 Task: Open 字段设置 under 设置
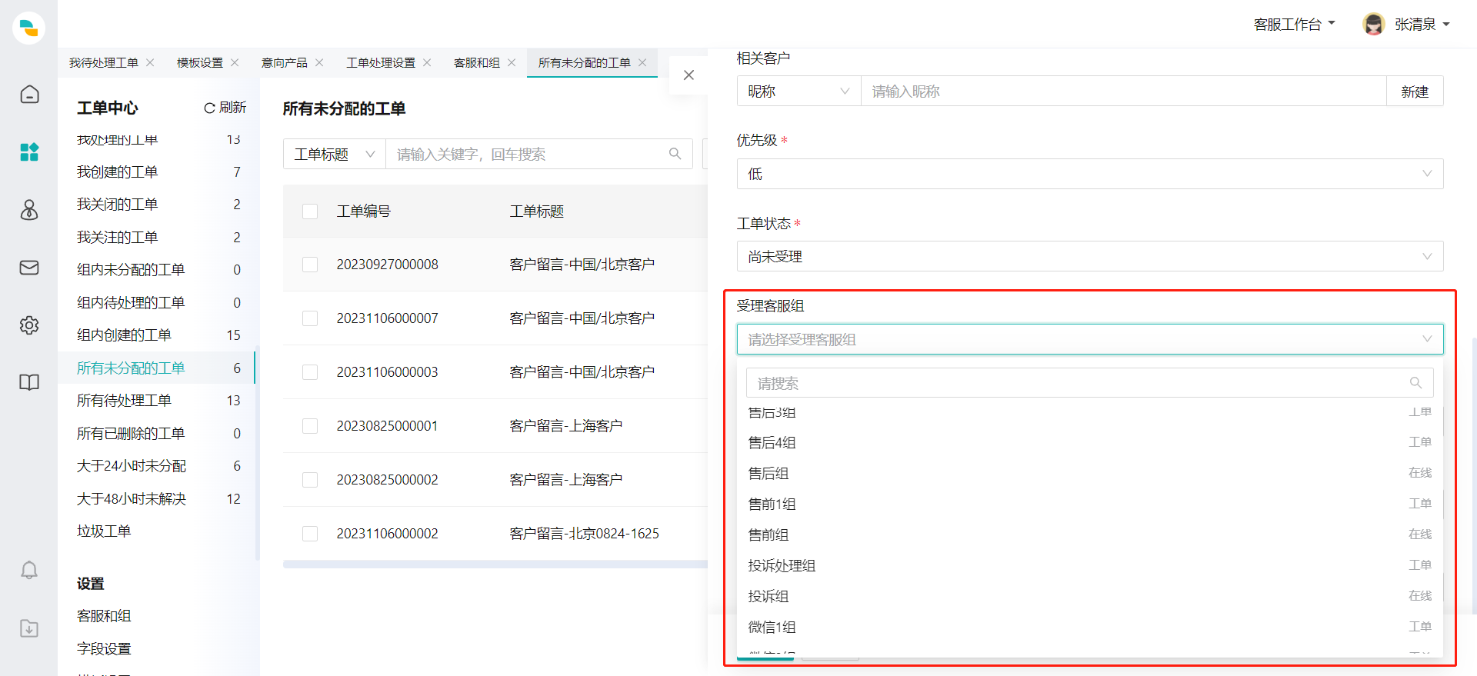click(x=104, y=648)
